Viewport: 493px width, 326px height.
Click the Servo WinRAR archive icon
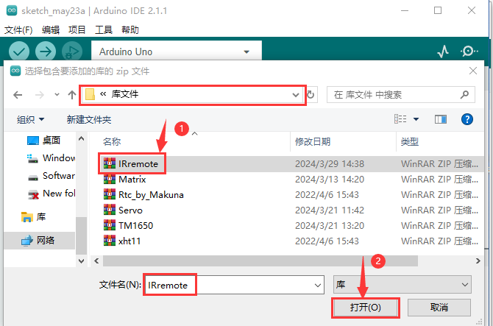coord(110,210)
